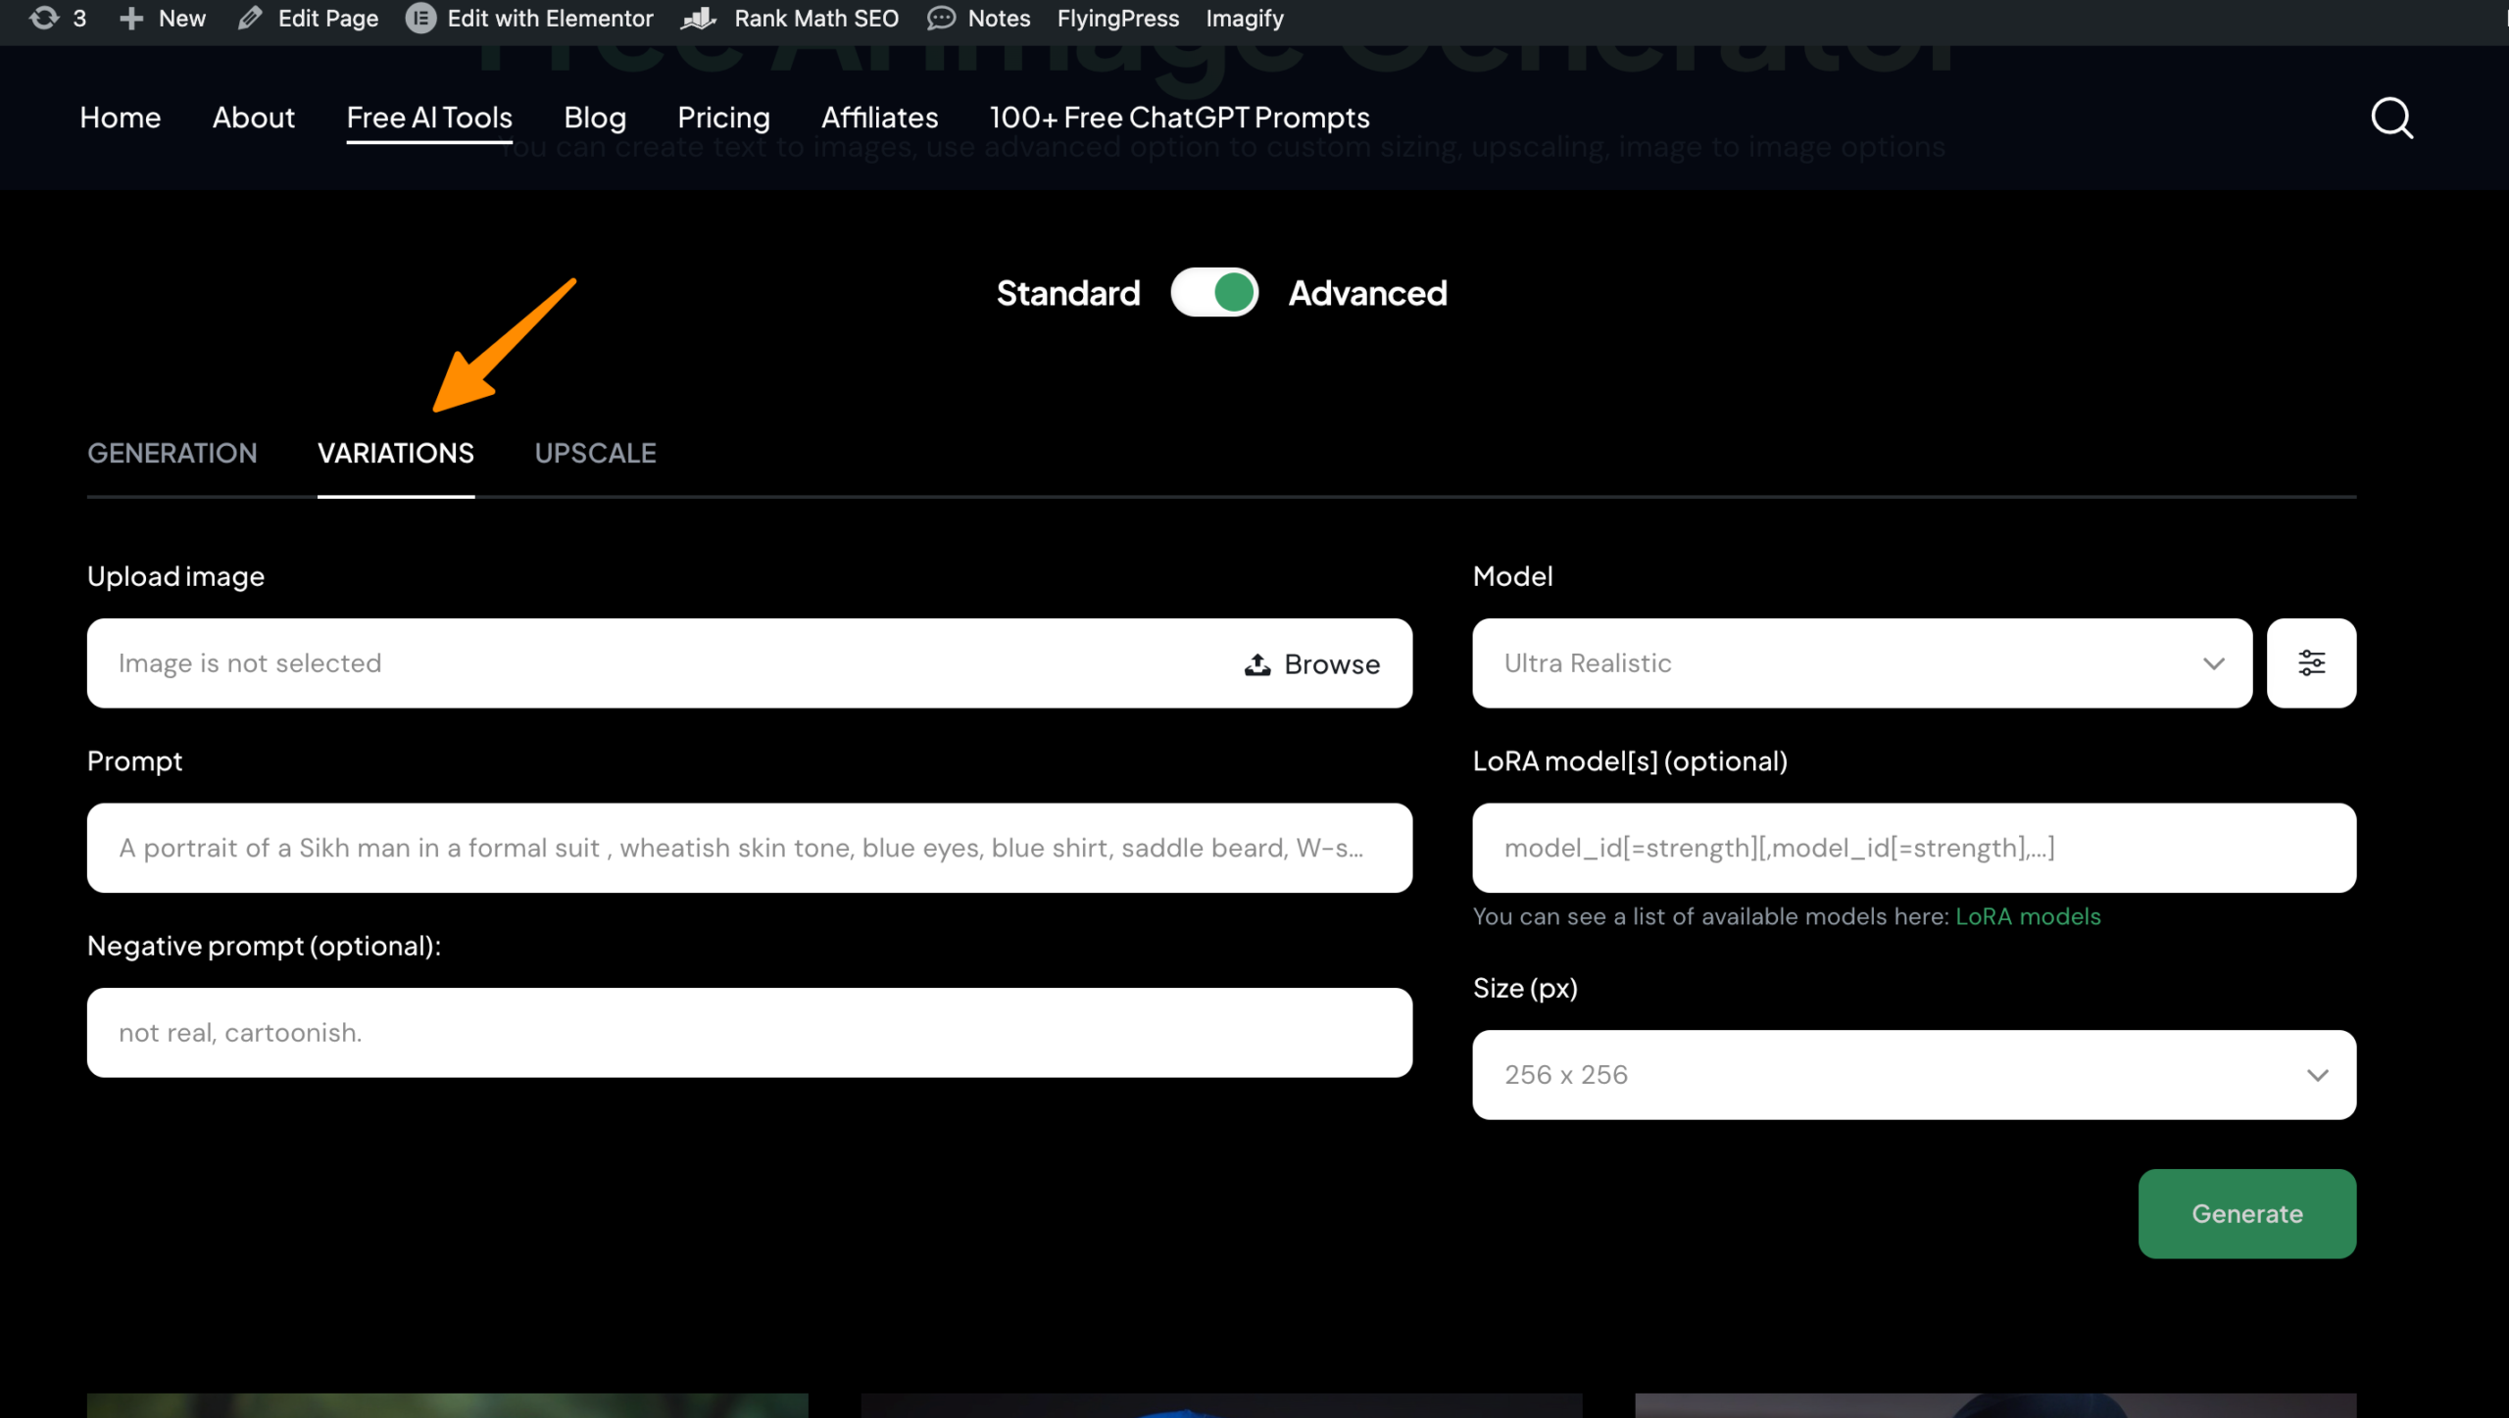Open the LoRA models link
2509x1418 pixels.
point(2028,916)
